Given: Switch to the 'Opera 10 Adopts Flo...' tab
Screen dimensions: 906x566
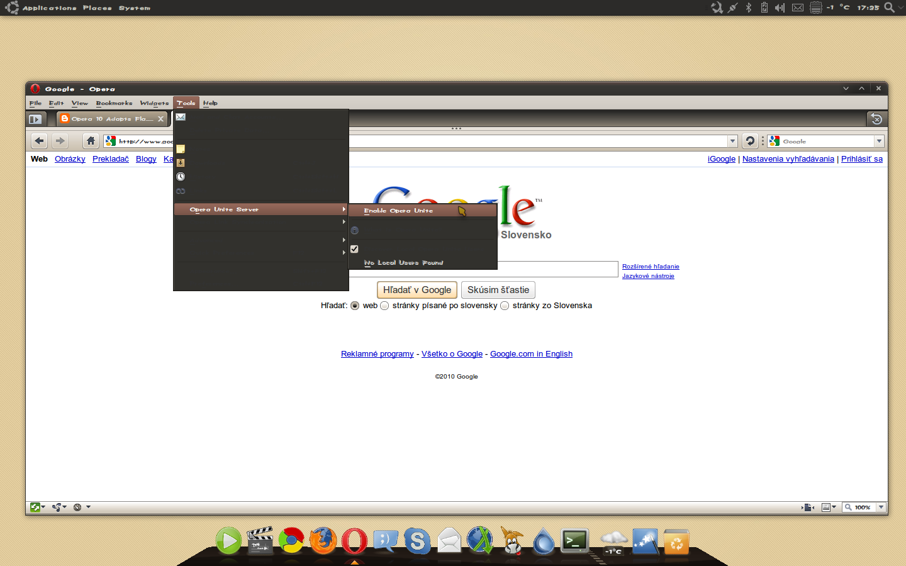Looking at the screenshot, I should pos(112,119).
